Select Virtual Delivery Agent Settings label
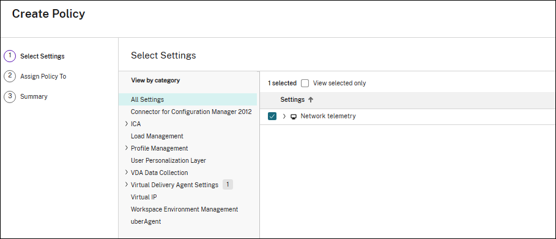This screenshot has height=239, width=556. coord(174,185)
